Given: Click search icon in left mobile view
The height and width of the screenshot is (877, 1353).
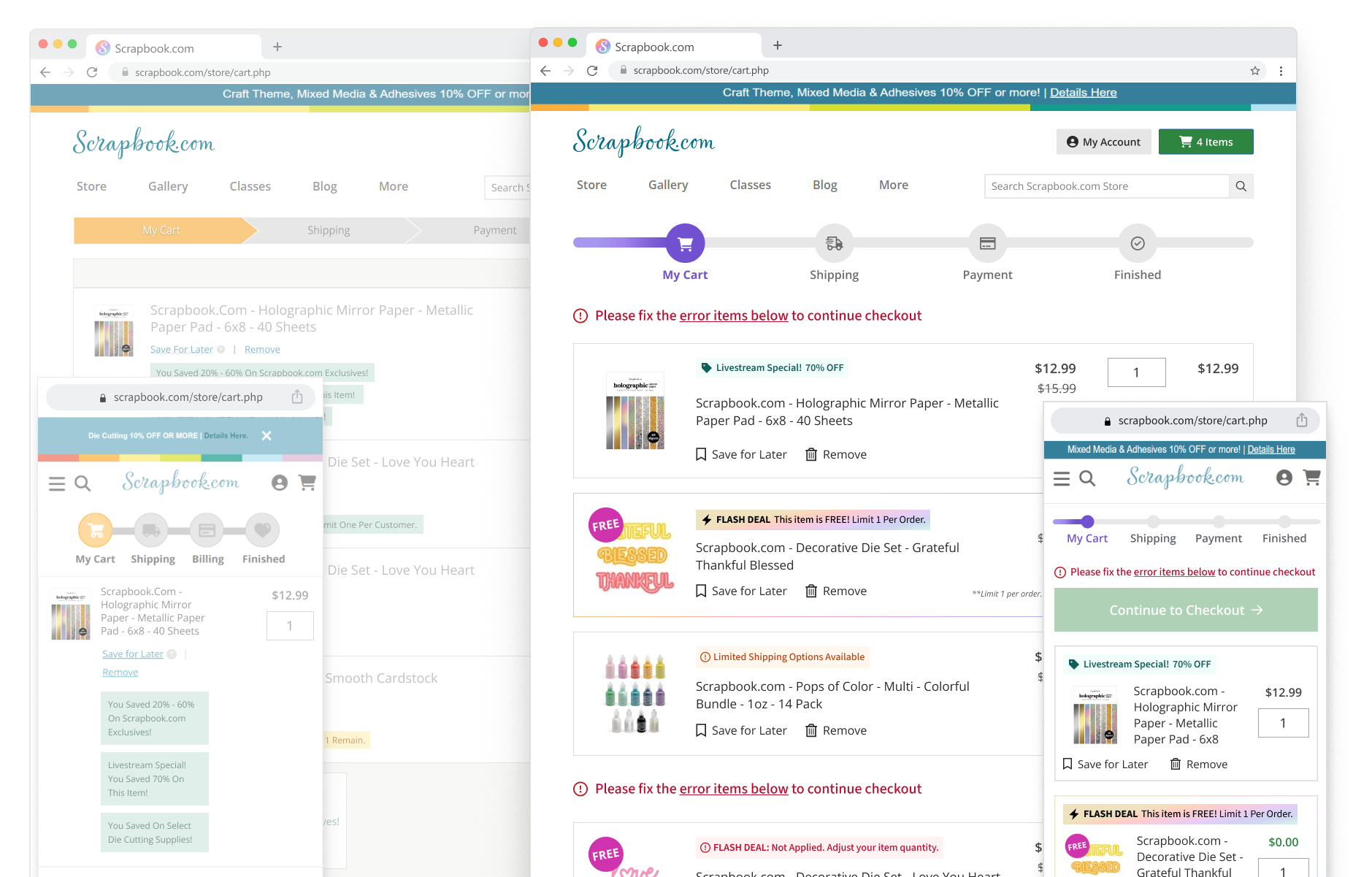Looking at the screenshot, I should [83, 483].
